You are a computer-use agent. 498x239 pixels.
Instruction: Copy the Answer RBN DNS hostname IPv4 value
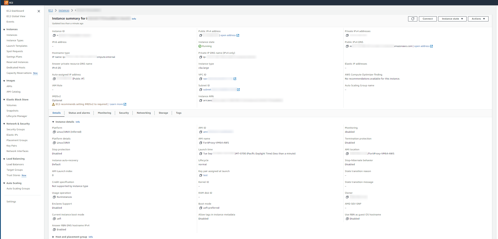[54, 230]
